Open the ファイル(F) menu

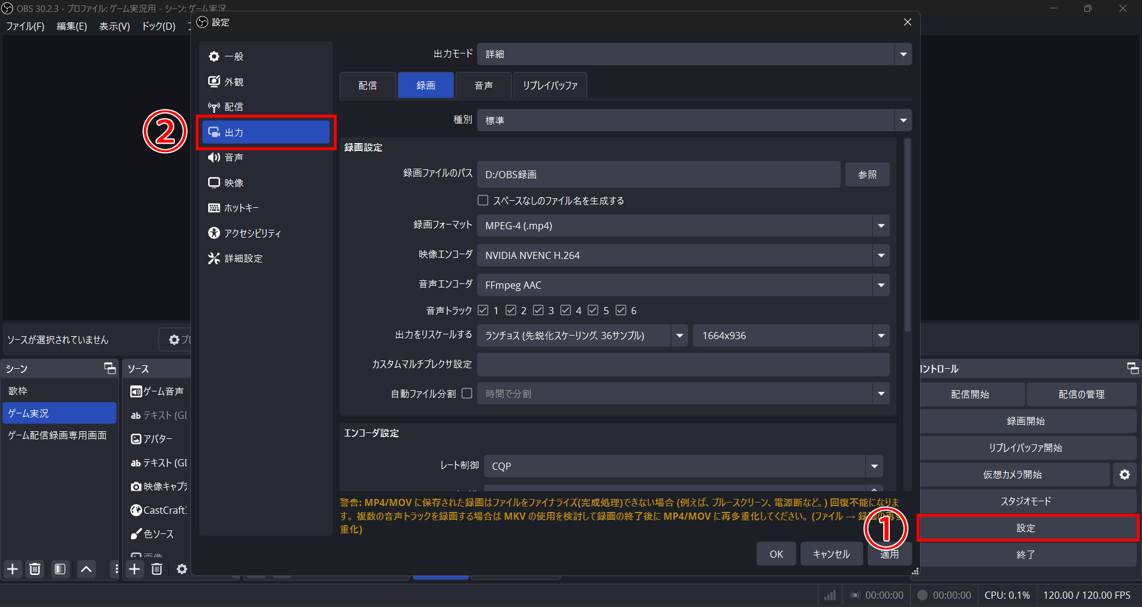[x=26, y=26]
